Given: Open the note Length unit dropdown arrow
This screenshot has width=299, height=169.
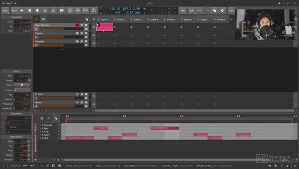Looking at the screenshot, I should tap(29, 80).
